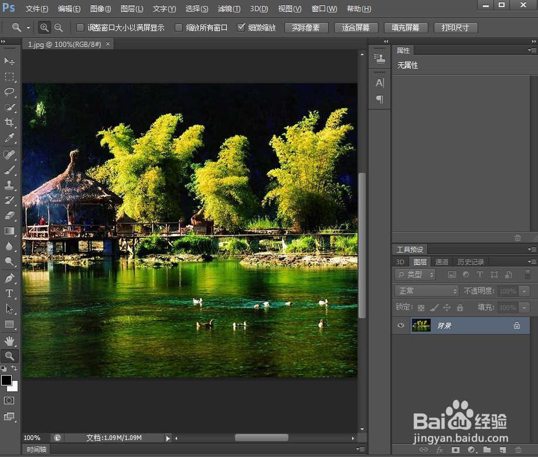Toggle Quick Mask mode

click(x=9, y=400)
